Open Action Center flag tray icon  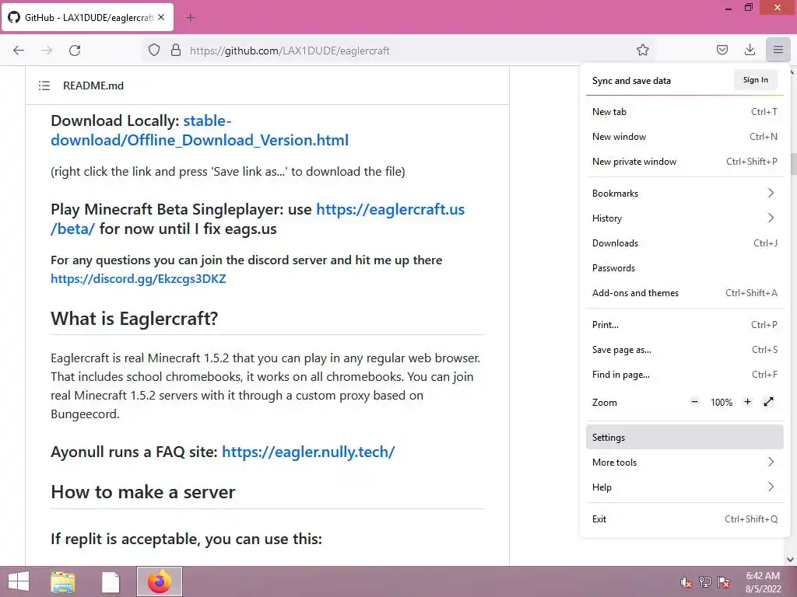click(724, 582)
